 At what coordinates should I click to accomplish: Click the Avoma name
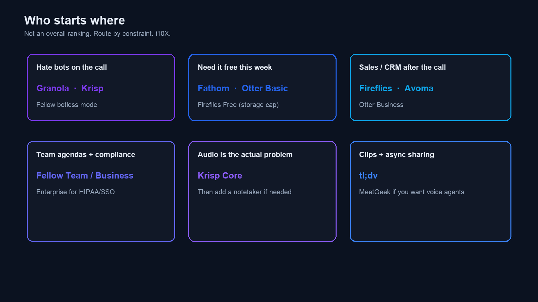click(x=419, y=88)
